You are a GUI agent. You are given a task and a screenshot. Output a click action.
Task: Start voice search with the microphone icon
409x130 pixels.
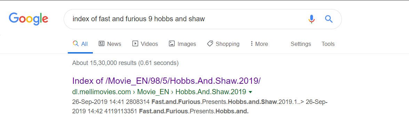coord(312,19)
